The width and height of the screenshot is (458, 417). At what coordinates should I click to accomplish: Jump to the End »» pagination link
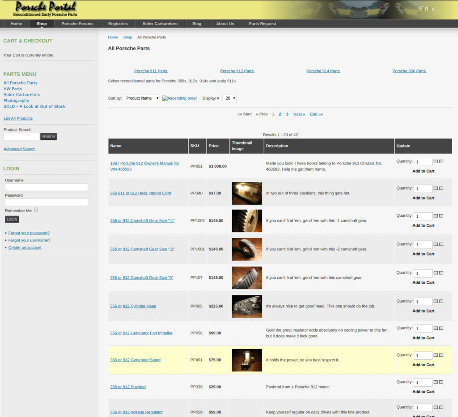pyautogui.click(x=316, y=114)
